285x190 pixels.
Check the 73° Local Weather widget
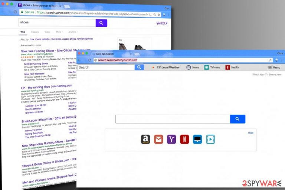pos(166,68)
